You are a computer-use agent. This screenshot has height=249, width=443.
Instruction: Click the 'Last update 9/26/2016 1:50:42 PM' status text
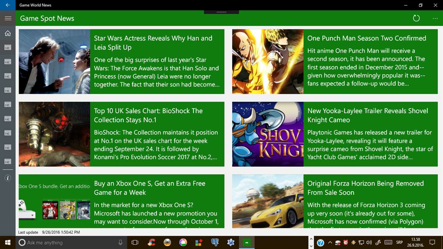click(x=49, y=232)
